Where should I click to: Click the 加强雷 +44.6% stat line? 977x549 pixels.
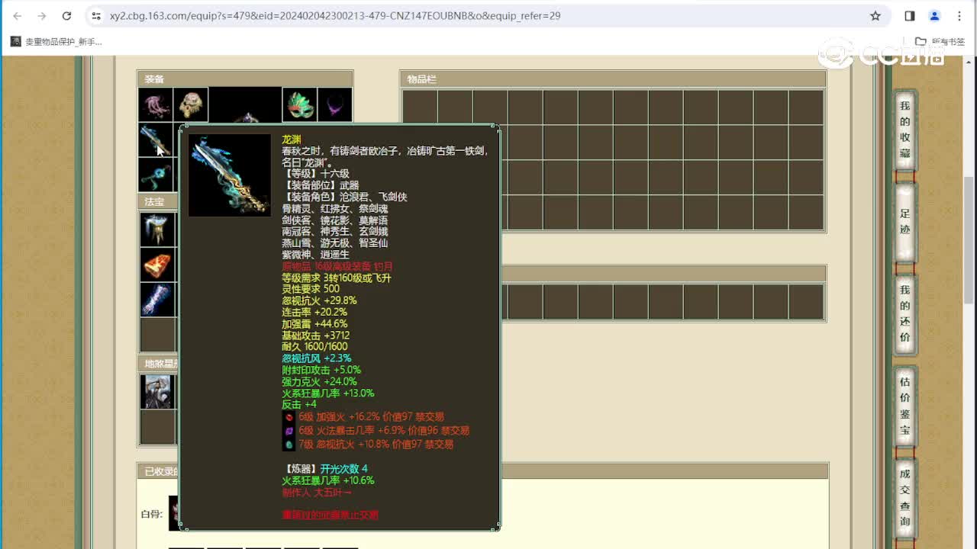[314, 324]
